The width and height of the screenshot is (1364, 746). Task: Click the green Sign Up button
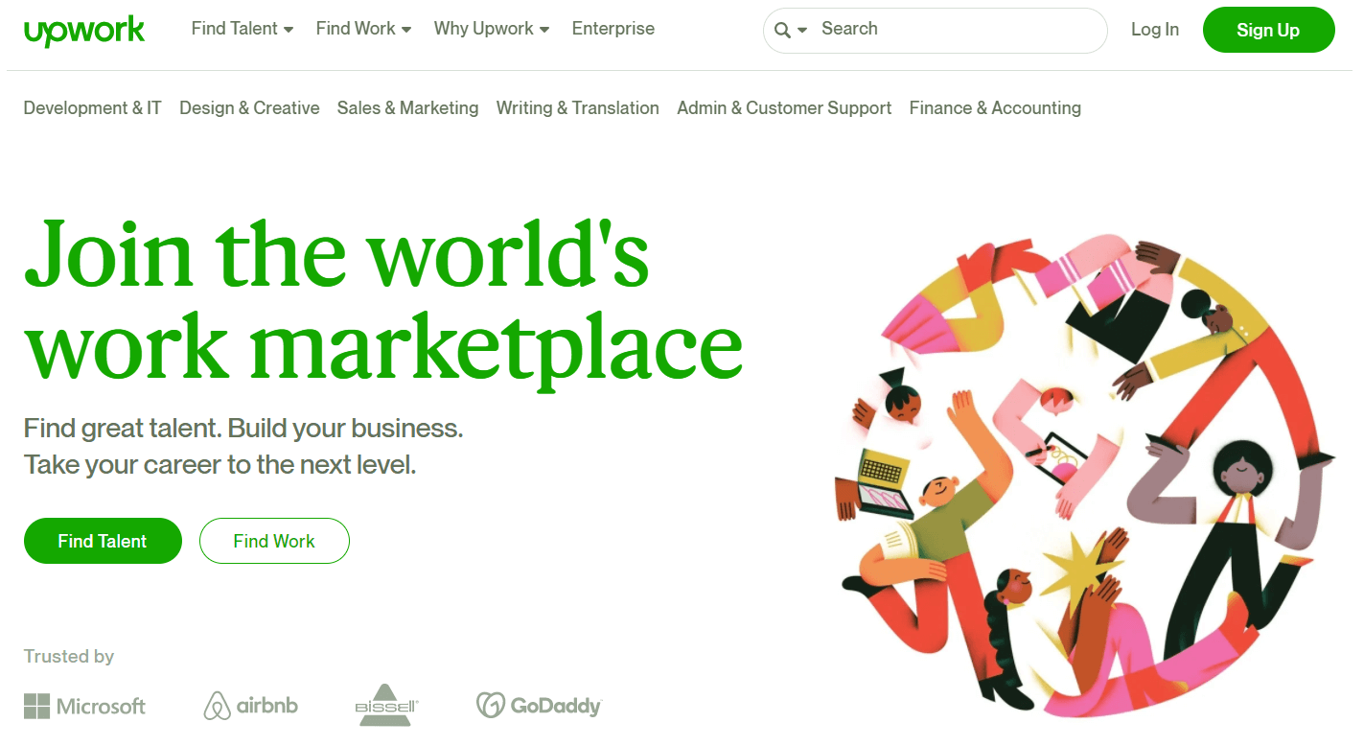tap(1268, 30)
